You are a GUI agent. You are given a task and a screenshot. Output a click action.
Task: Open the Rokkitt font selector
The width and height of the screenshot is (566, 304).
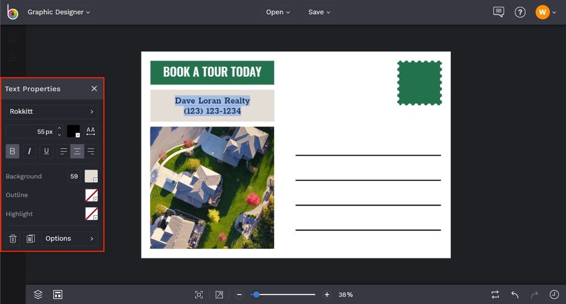point(52,112)
